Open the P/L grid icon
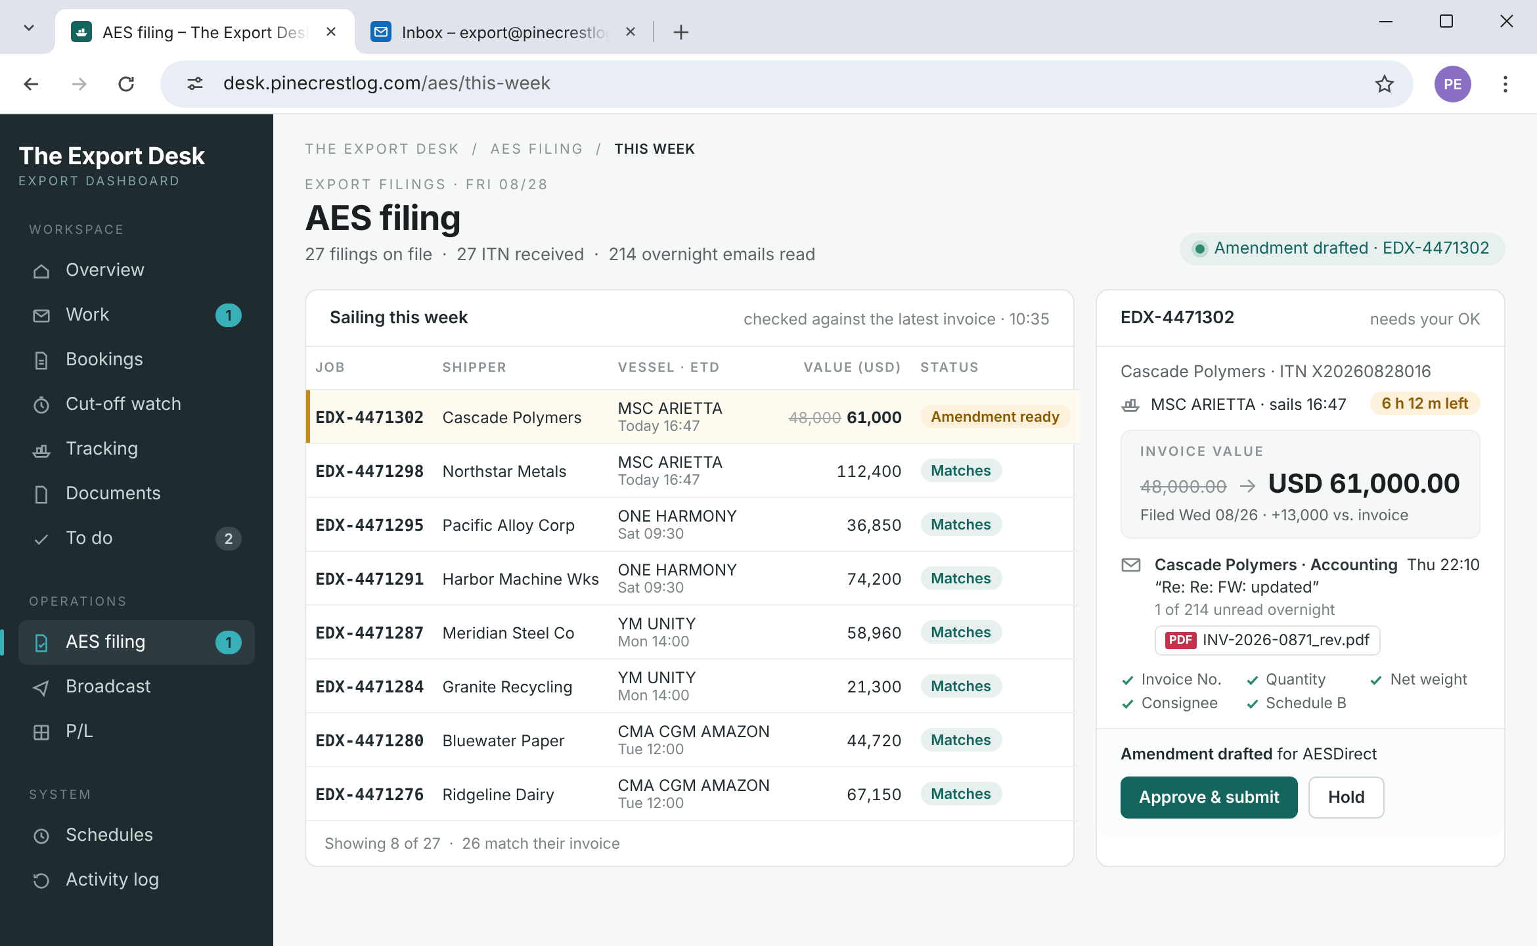The image size is (1537, 946). click(41, 732)
